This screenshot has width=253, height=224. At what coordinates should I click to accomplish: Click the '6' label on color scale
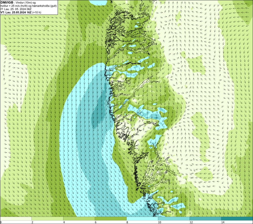[96, 222]
